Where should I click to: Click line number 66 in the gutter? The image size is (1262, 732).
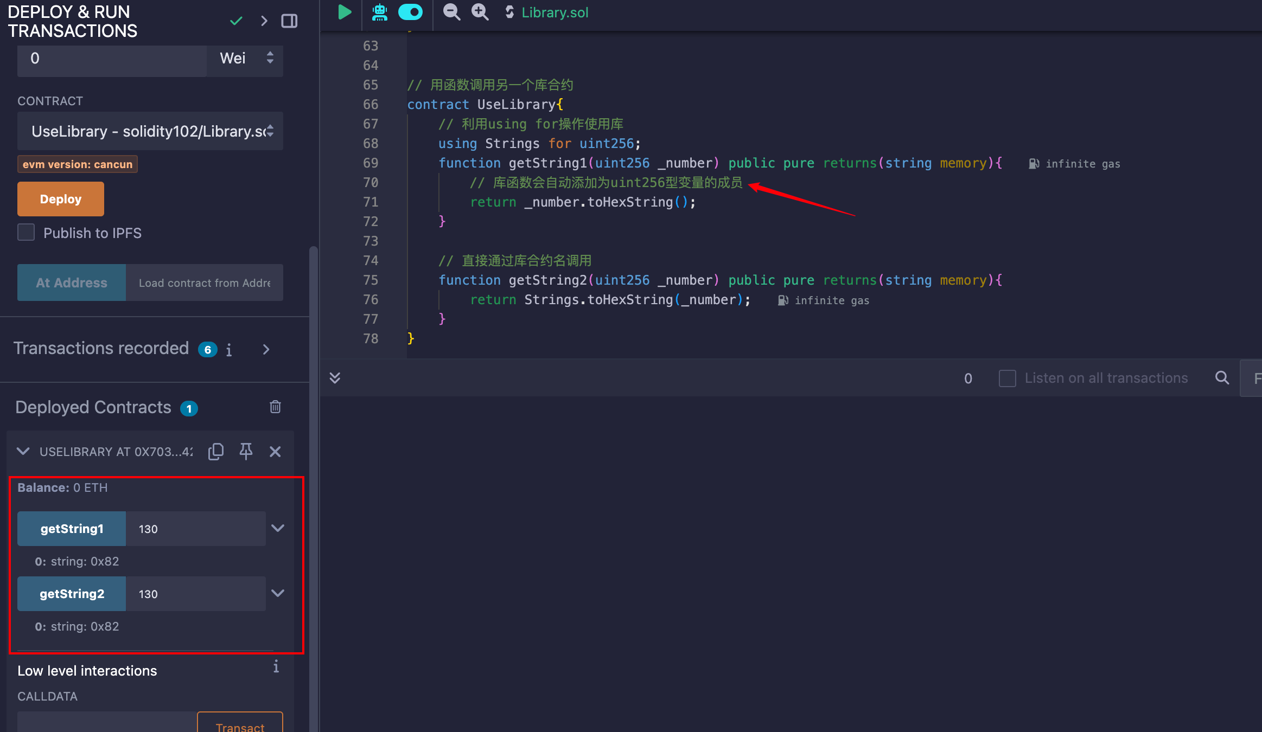click(371, 104)
